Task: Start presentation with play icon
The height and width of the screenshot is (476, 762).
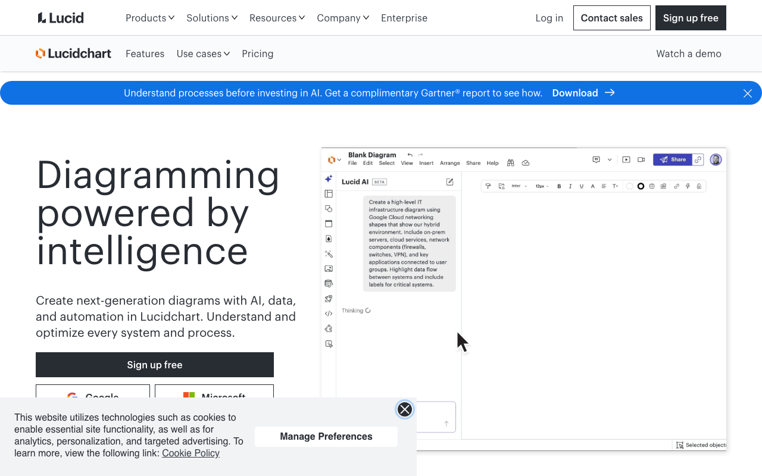Action: point(626,159)
